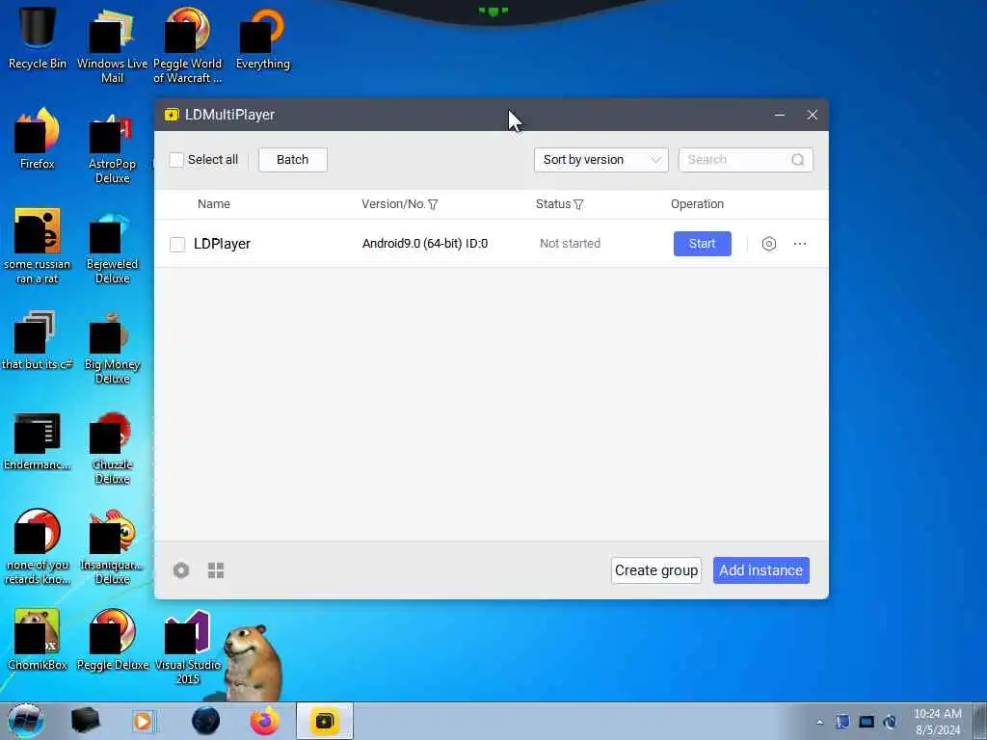This screenshot has height=740, width=987.
Task: Click the media player taskbar icon
Action: 144,721
